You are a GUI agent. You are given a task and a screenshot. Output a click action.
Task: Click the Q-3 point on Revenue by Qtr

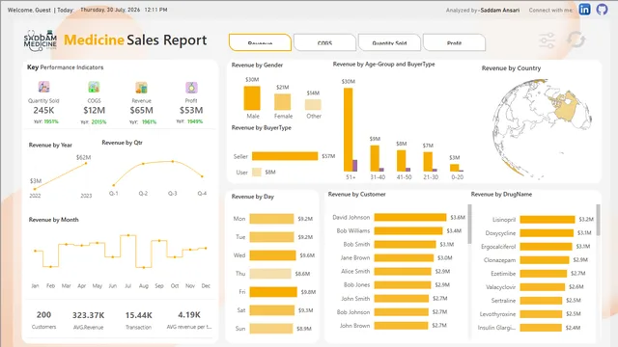tap(173, 161)
